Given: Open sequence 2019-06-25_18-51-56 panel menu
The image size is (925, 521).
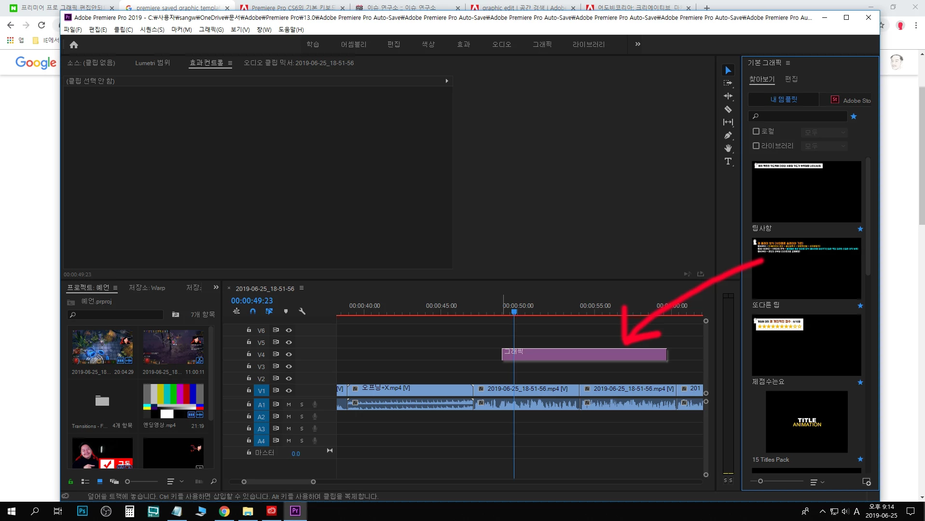Looking at the screenshot, I should coord(302,288).
